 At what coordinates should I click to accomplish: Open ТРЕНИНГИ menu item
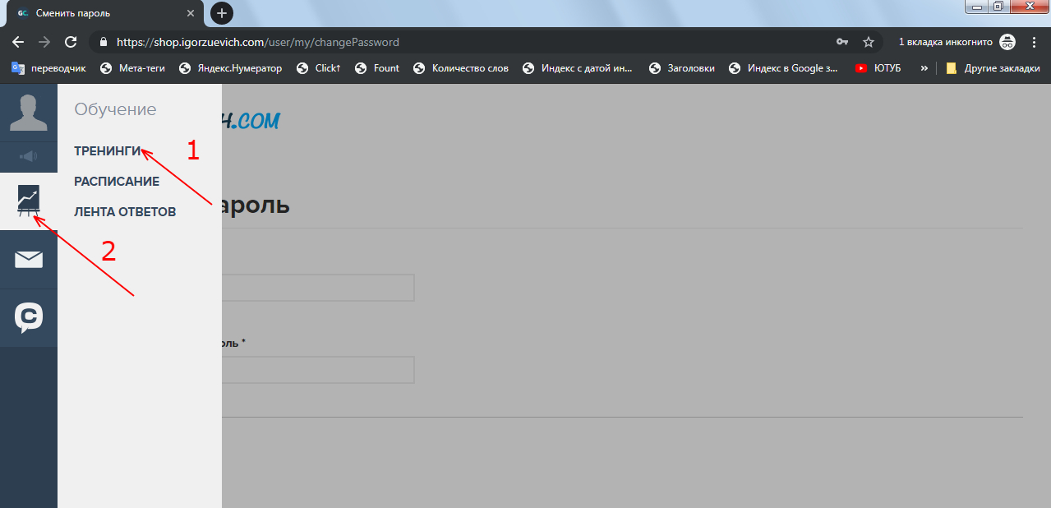click(108, 151)
